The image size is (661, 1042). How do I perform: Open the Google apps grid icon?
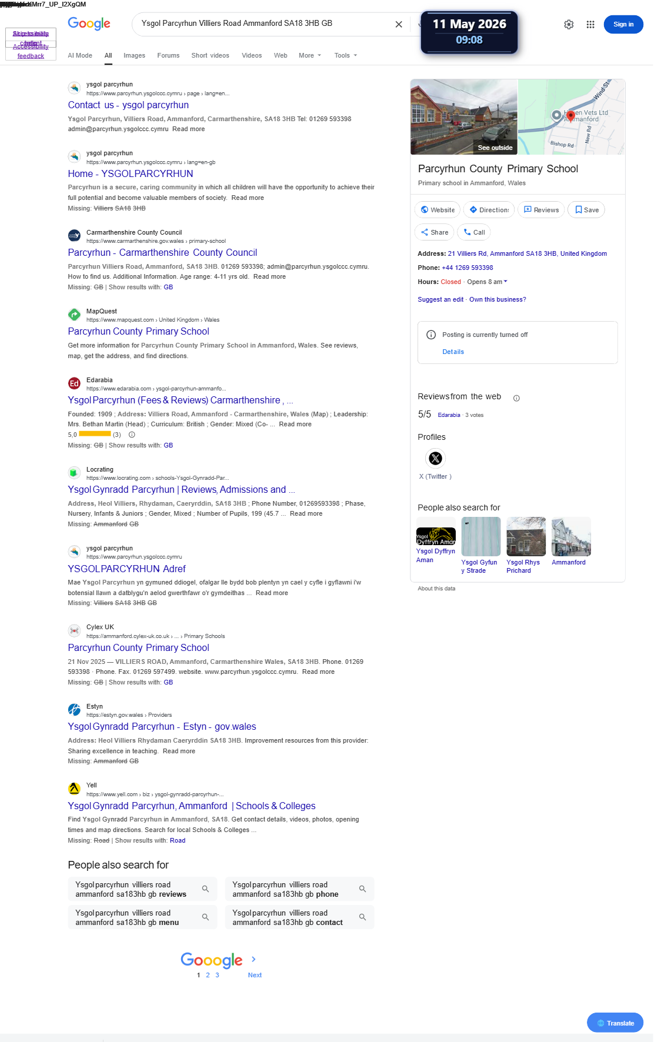[590, 25]
